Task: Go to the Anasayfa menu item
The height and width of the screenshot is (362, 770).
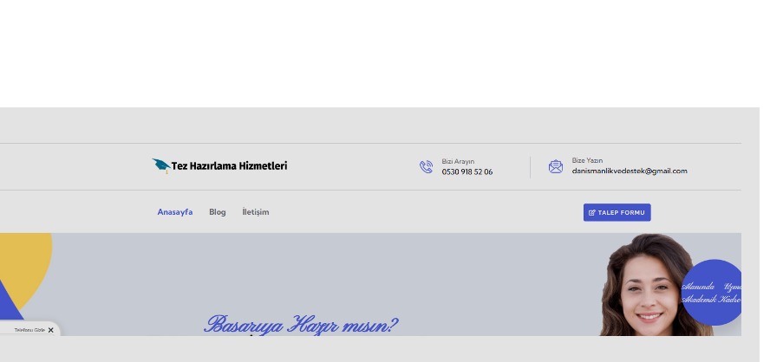Action: pyautogui.click(x=175, y=212)
